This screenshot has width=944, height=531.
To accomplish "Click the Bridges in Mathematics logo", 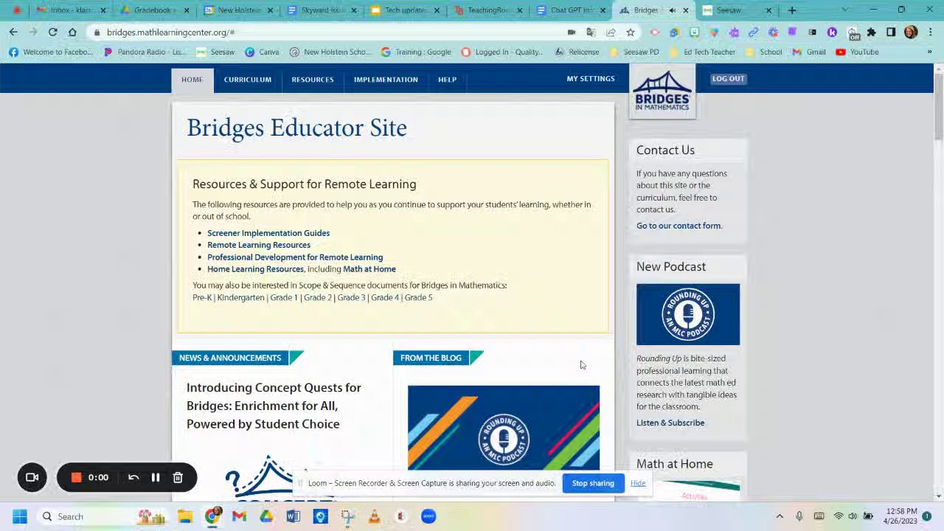I will (662, 91).
